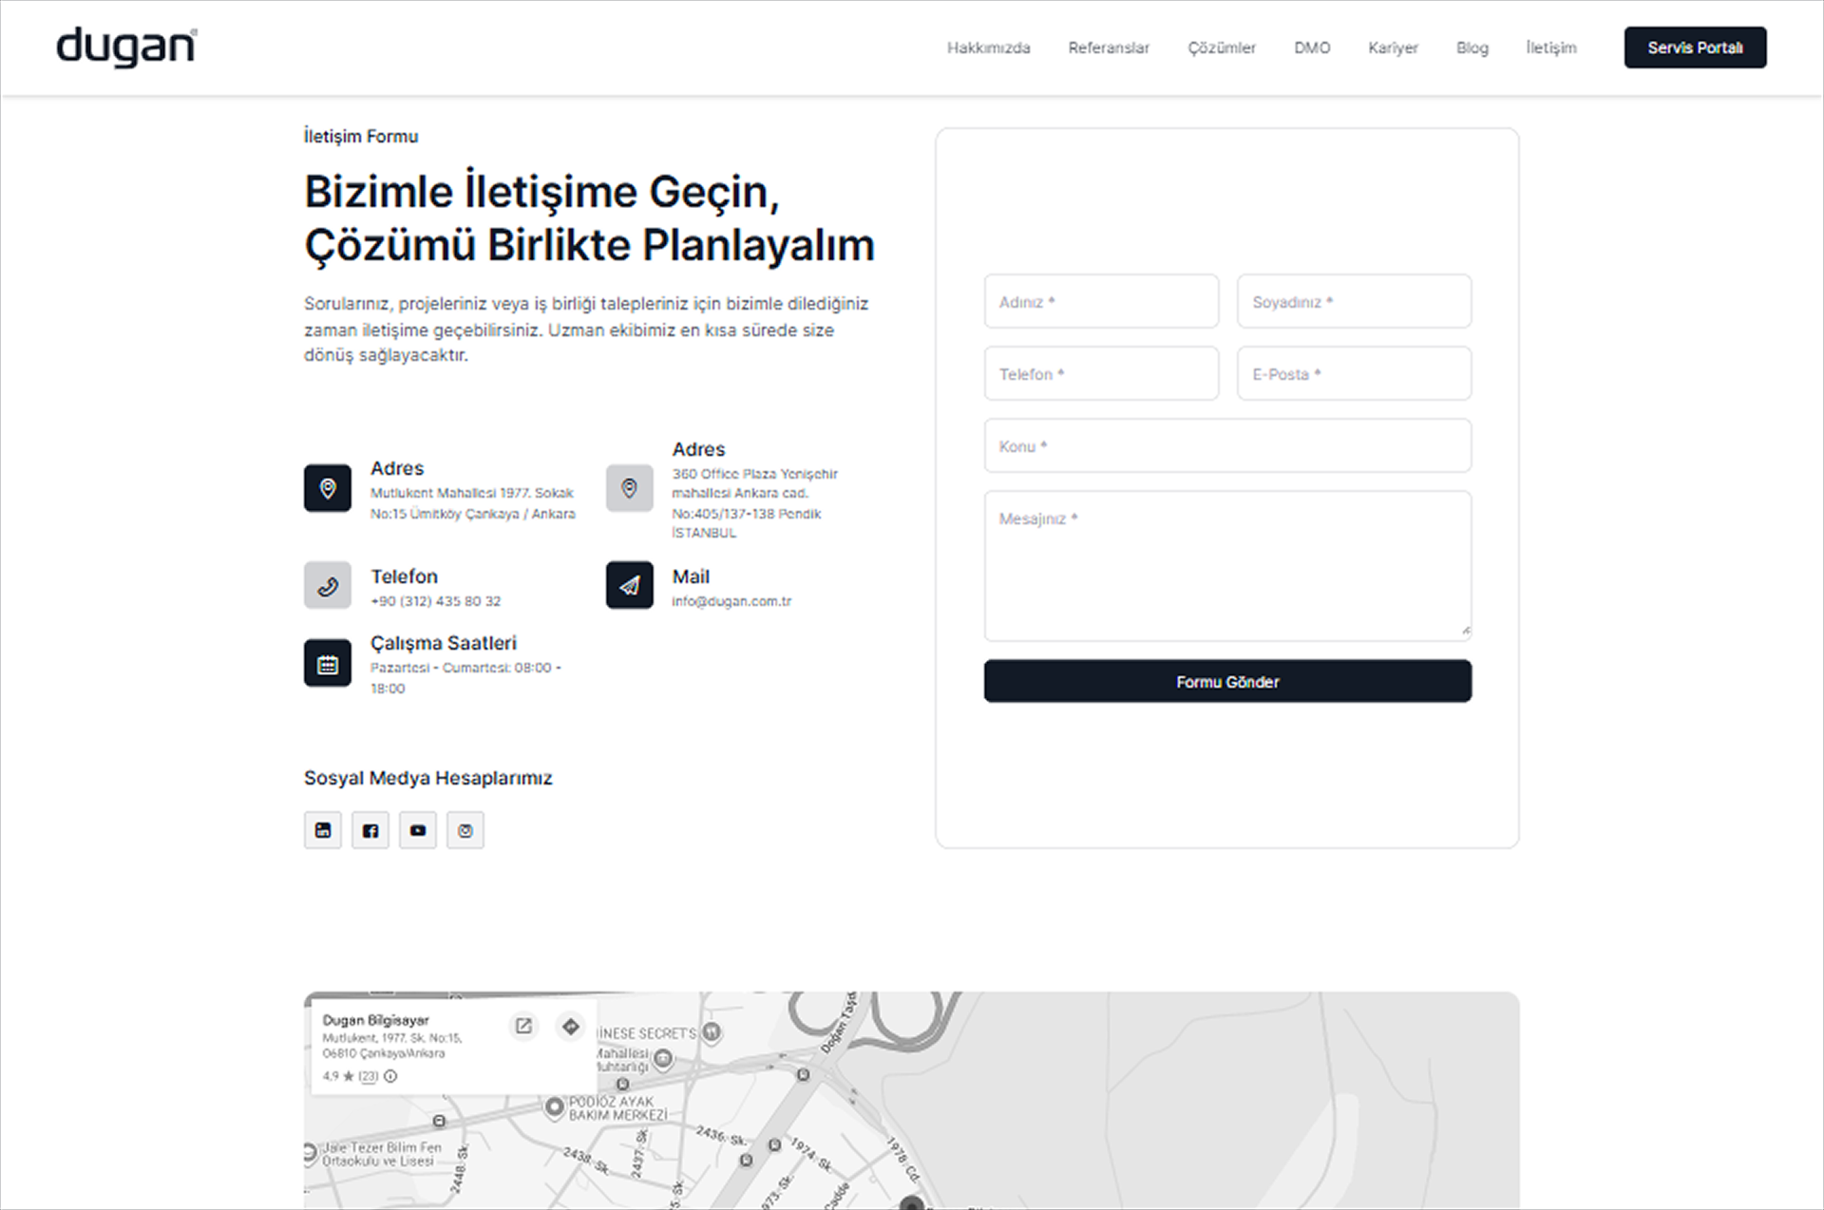Submit with the Formu Gönder button

(x=1227, y=681)
